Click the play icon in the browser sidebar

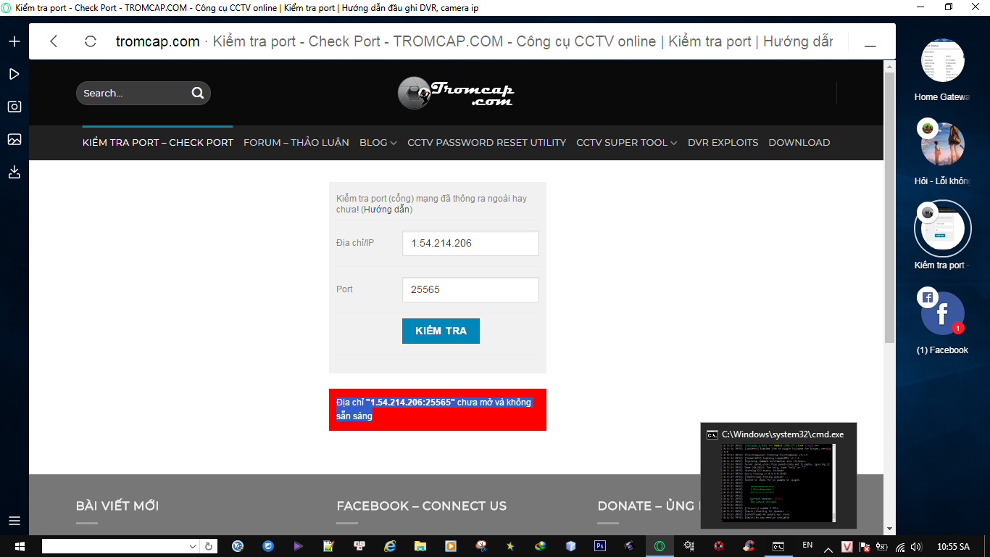(14, 74)
